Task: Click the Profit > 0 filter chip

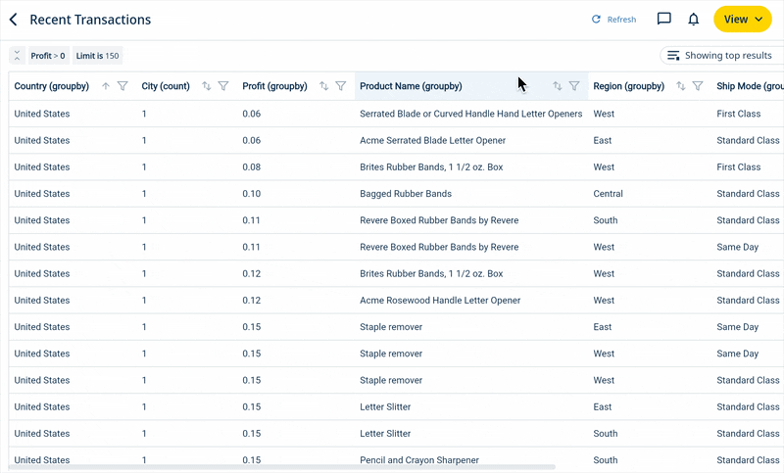Action: (x=48, y=56)
